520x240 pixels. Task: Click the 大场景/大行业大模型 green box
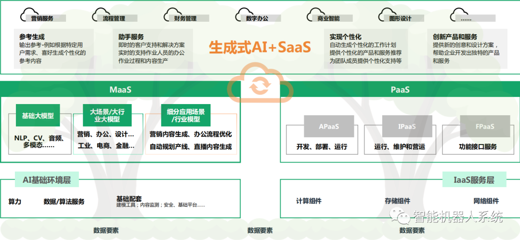tap(107, 116)
